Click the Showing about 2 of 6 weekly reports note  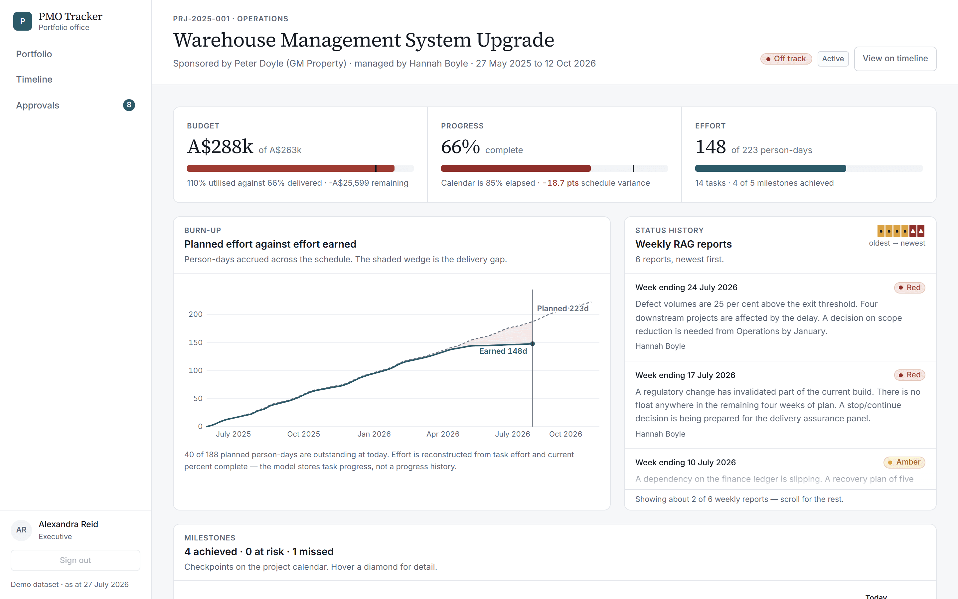coord(739,499)
